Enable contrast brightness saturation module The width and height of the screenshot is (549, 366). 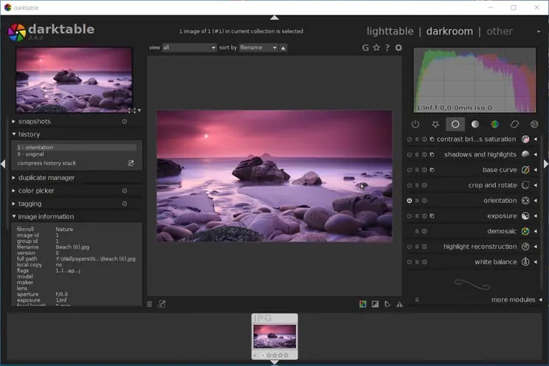(x=410, y=139)
